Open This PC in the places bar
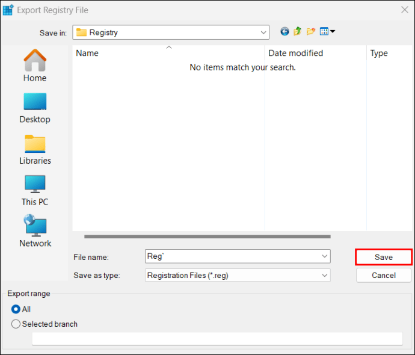 tap(35, 191)
